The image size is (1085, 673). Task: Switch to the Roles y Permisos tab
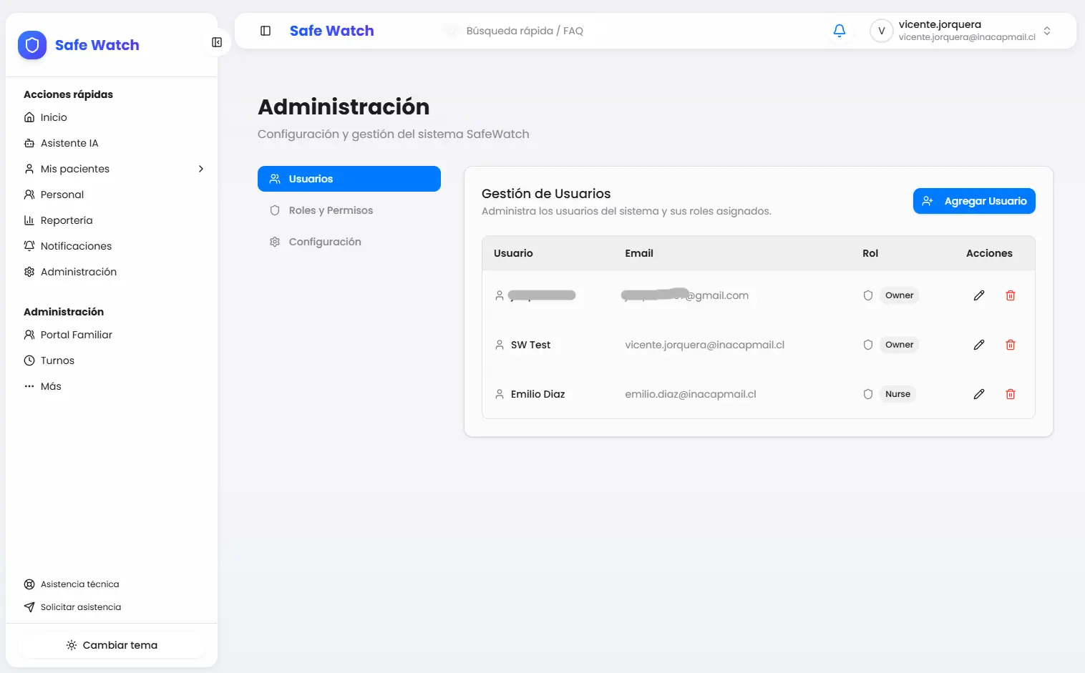330,210
